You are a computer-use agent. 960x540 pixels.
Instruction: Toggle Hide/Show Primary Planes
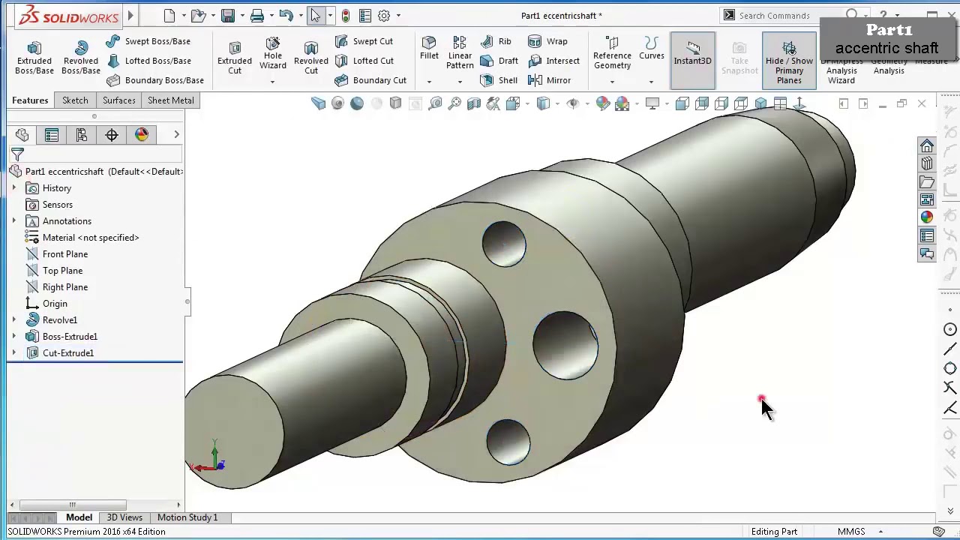point(789,61)
